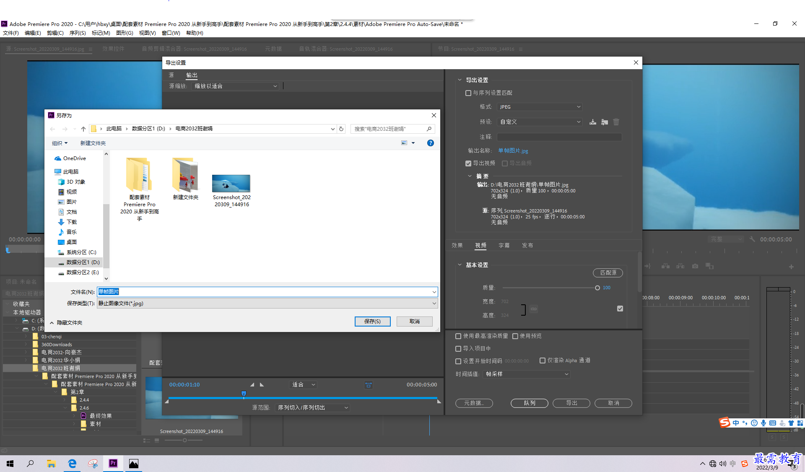Collapse the Export Settings section
Screen dimensions: 805x472
[x=460, y=80]
